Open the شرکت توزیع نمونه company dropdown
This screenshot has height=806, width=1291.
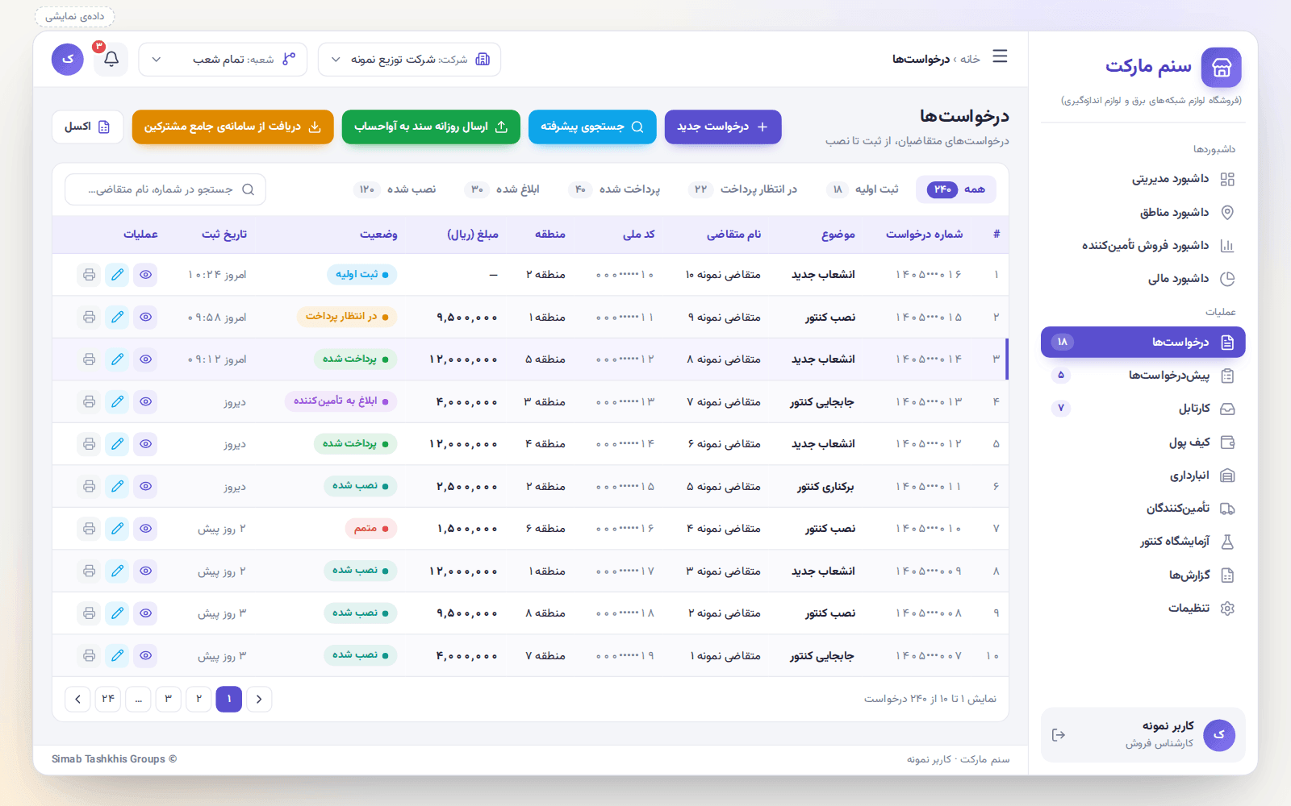pos(409,60)
